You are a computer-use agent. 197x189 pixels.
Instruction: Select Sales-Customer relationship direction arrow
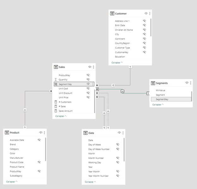point(113,85)
